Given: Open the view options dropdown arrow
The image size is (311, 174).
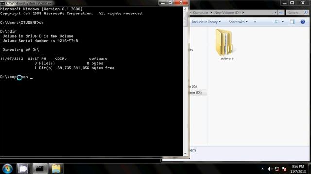Looking at the screenshot, I should [283, 22].
